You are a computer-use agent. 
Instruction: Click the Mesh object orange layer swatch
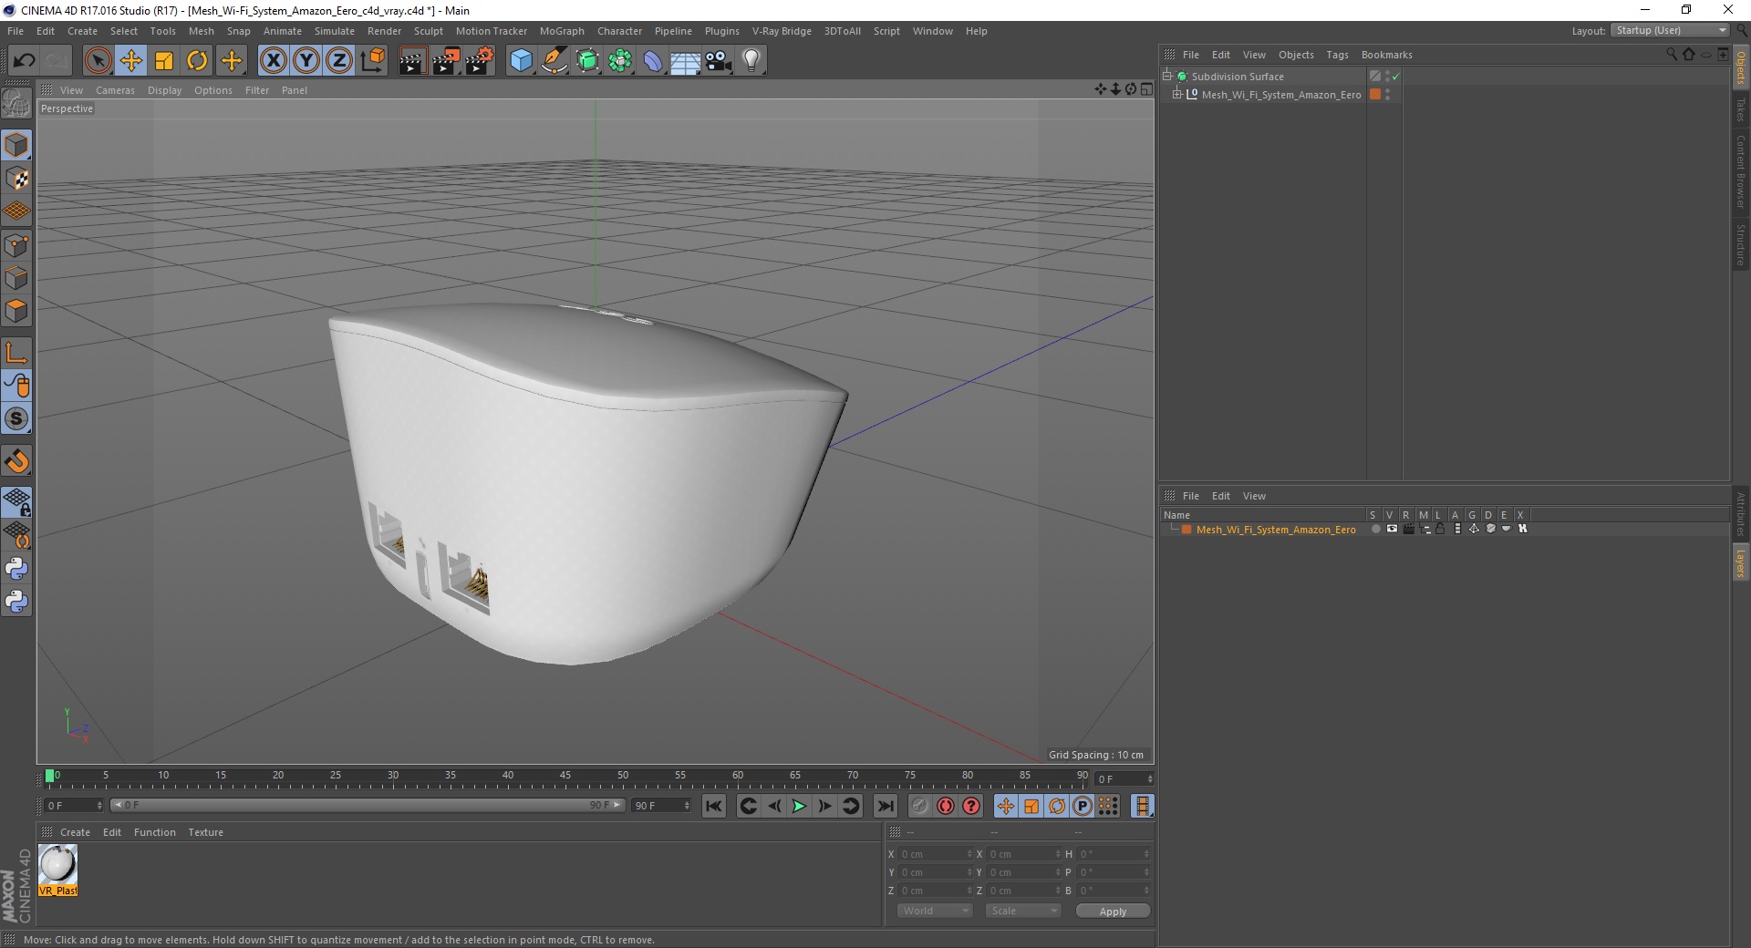(1375, 94)
